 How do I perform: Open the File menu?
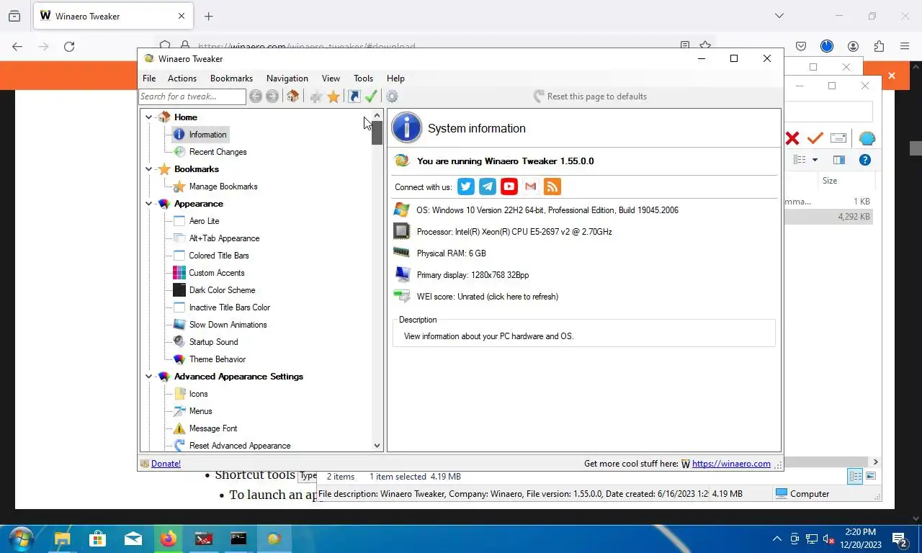pos(149,78)
